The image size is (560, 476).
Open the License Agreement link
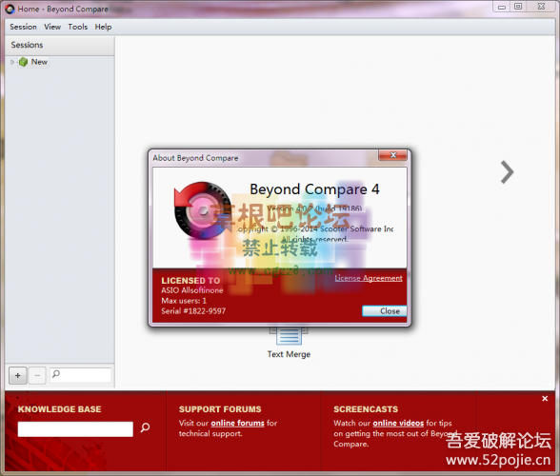point(369,278)
